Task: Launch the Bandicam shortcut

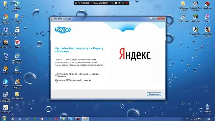Action: (x=207, y=5)
